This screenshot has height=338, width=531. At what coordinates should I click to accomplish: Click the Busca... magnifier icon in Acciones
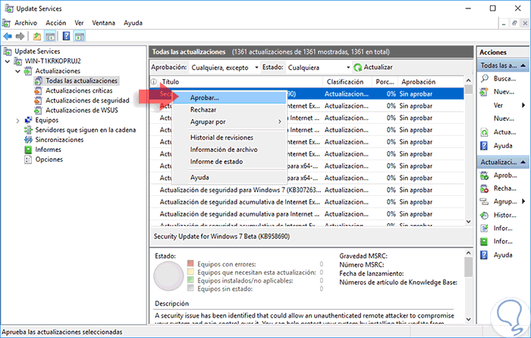(485, 79)
